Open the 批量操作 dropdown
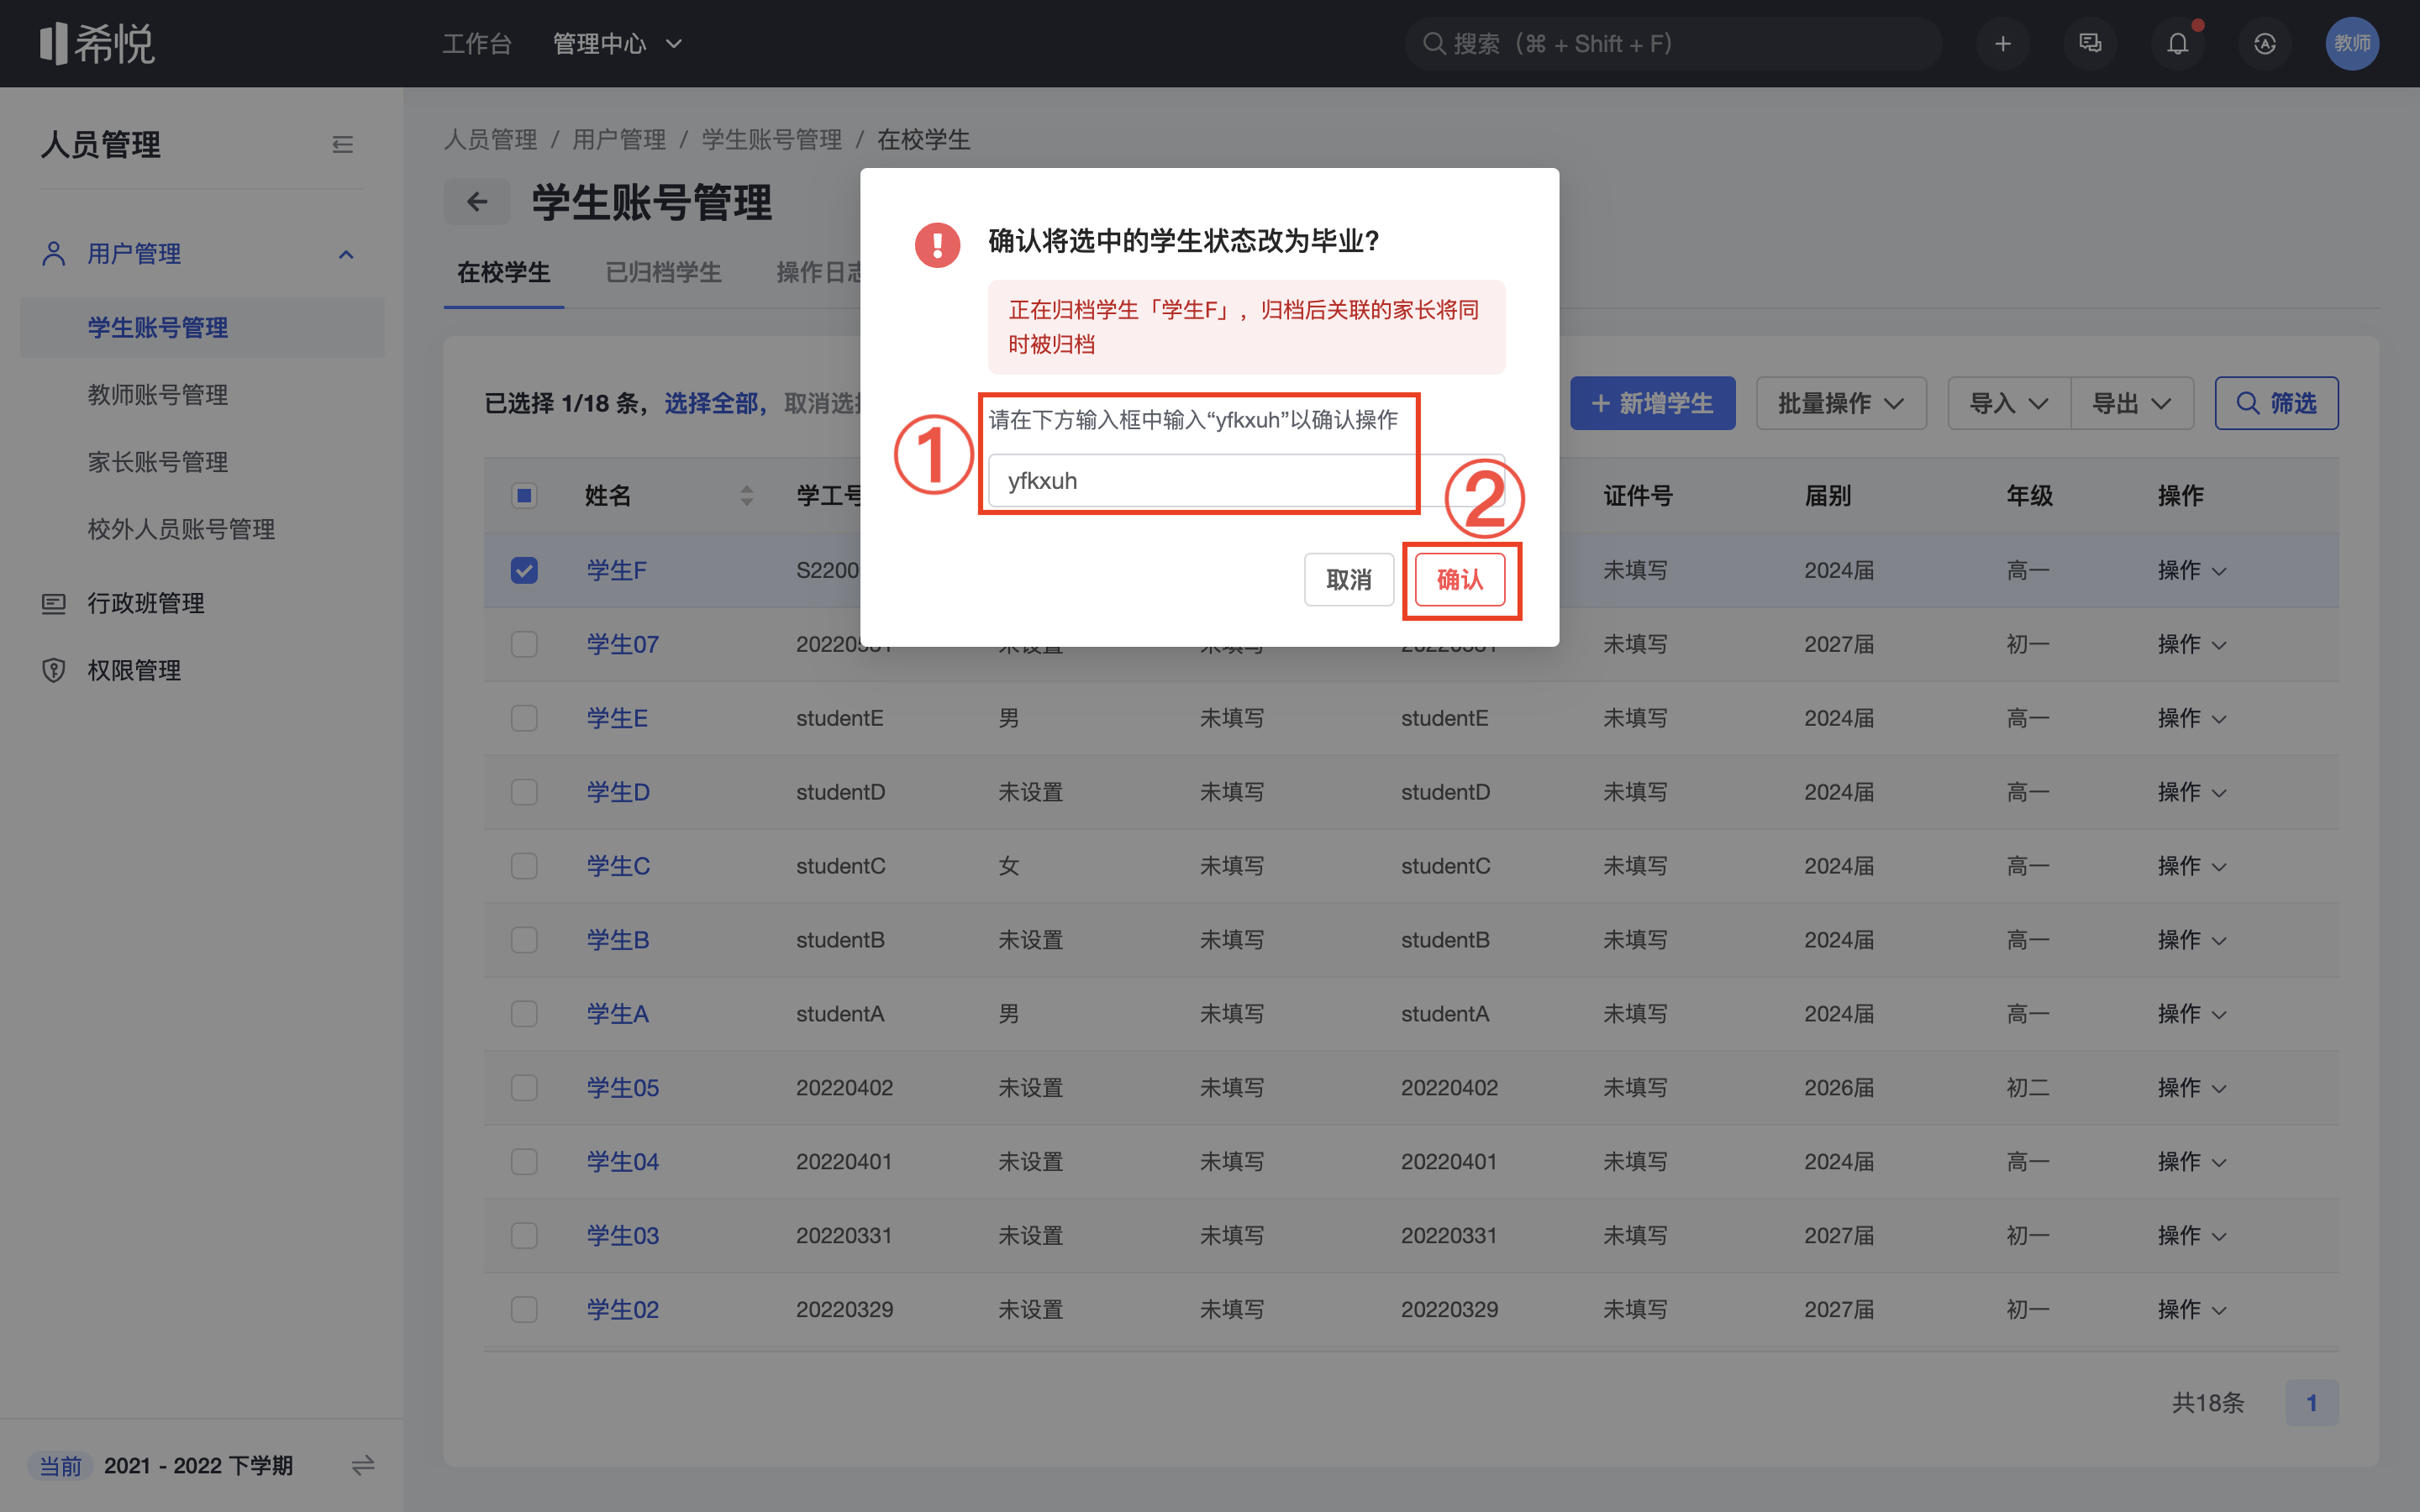 pyautogui.click(x=1841, y=403)
